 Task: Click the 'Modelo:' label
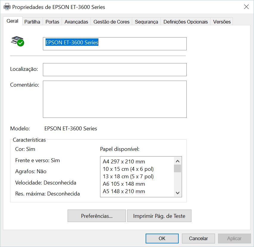point(20,129)
